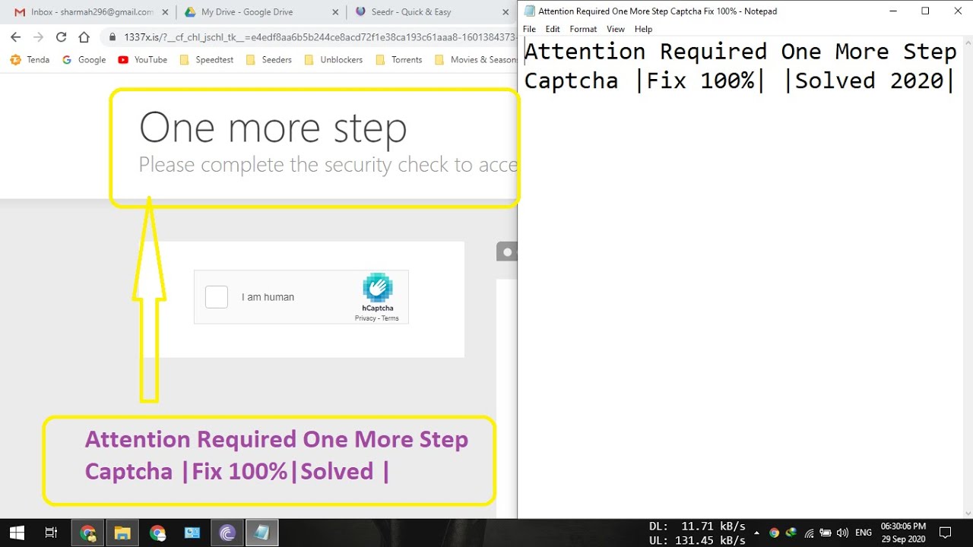Image resolution: width=973 pixels, height=547 pixels.
Task: Click the Internet Download Manager tray icon
Action: click(791, 533)
